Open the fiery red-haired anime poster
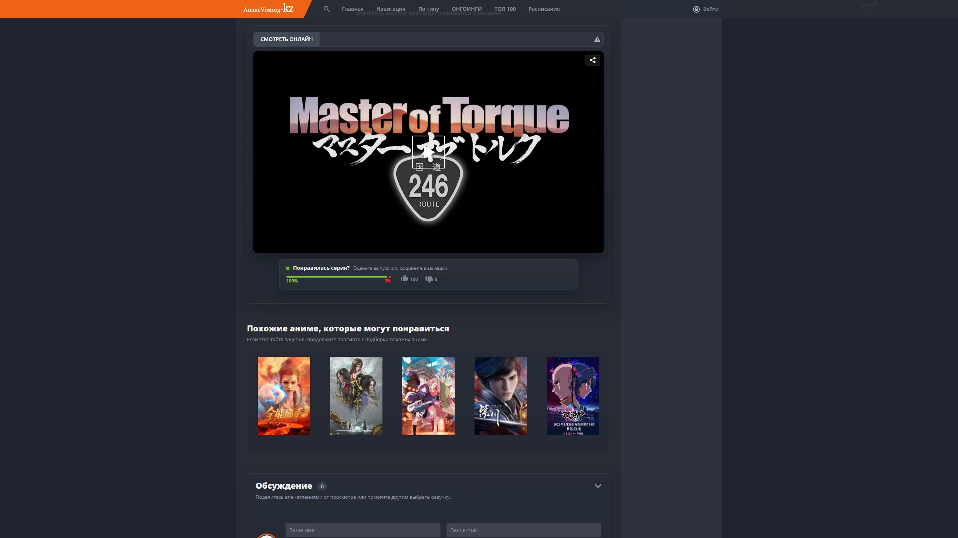Viewport: 958px width, 538px height. (x=284, y=396)
